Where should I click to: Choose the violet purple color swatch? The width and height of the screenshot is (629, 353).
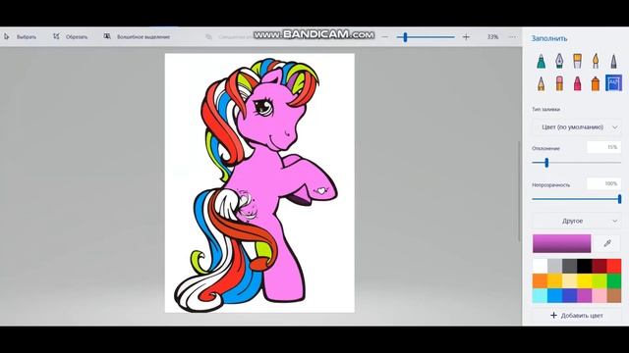point(584,296)
